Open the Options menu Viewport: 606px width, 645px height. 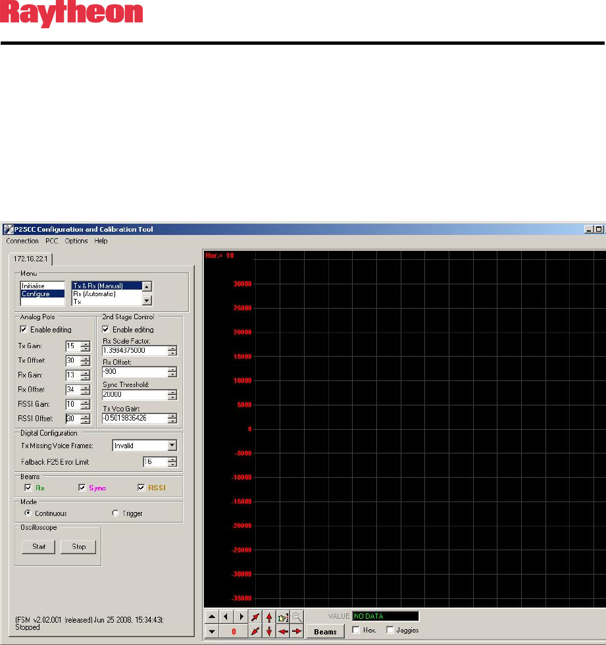tap(76, 241)
